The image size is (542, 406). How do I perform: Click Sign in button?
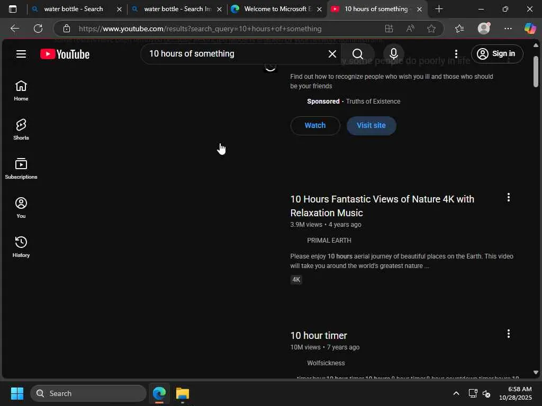[496, 54]
